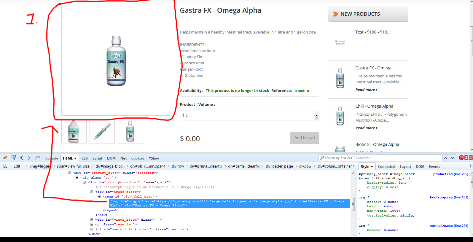Open the HTML panel tab
Image resolution: width=473 pixels, height=242 pixels.
70,158
